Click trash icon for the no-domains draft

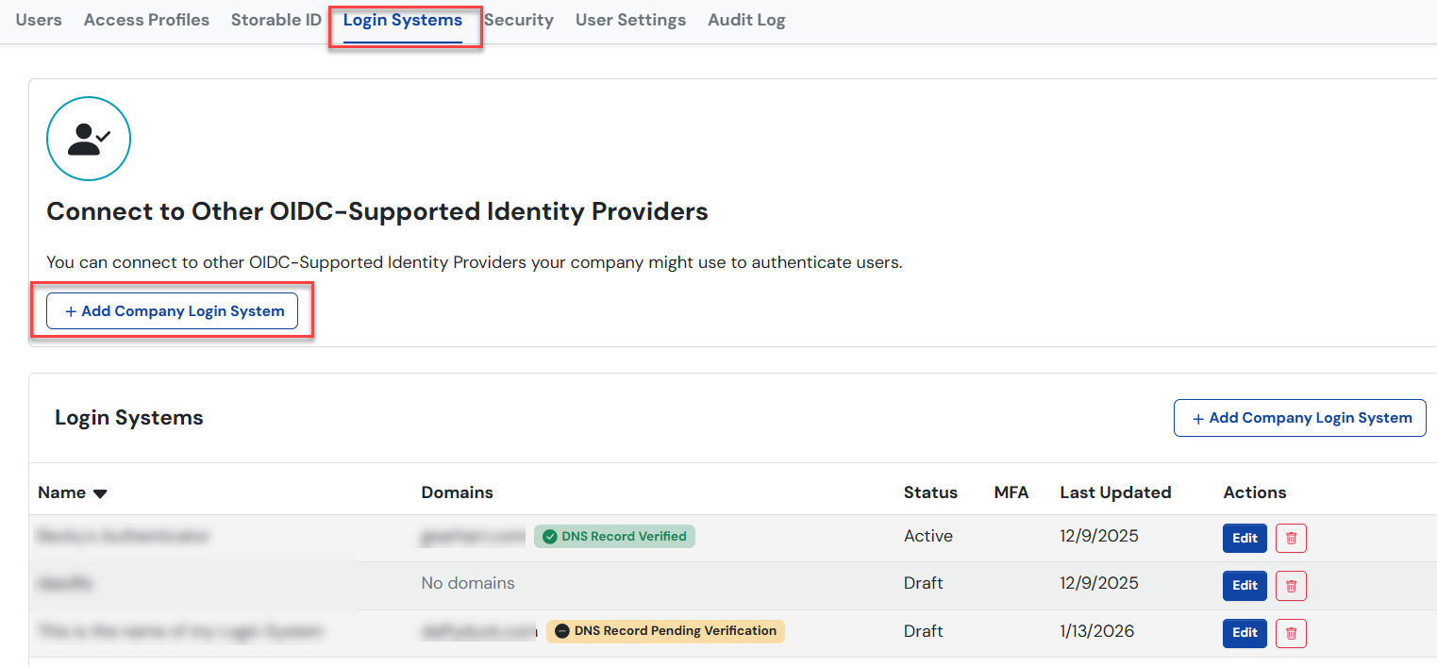(x=1291, y=585)
